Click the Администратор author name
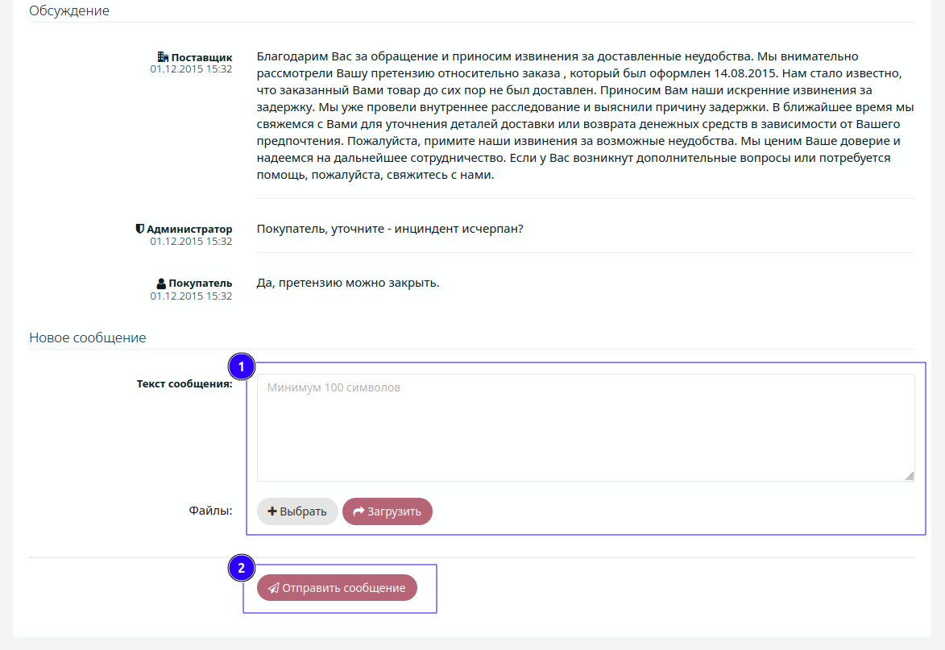 [x=189, y=230]
